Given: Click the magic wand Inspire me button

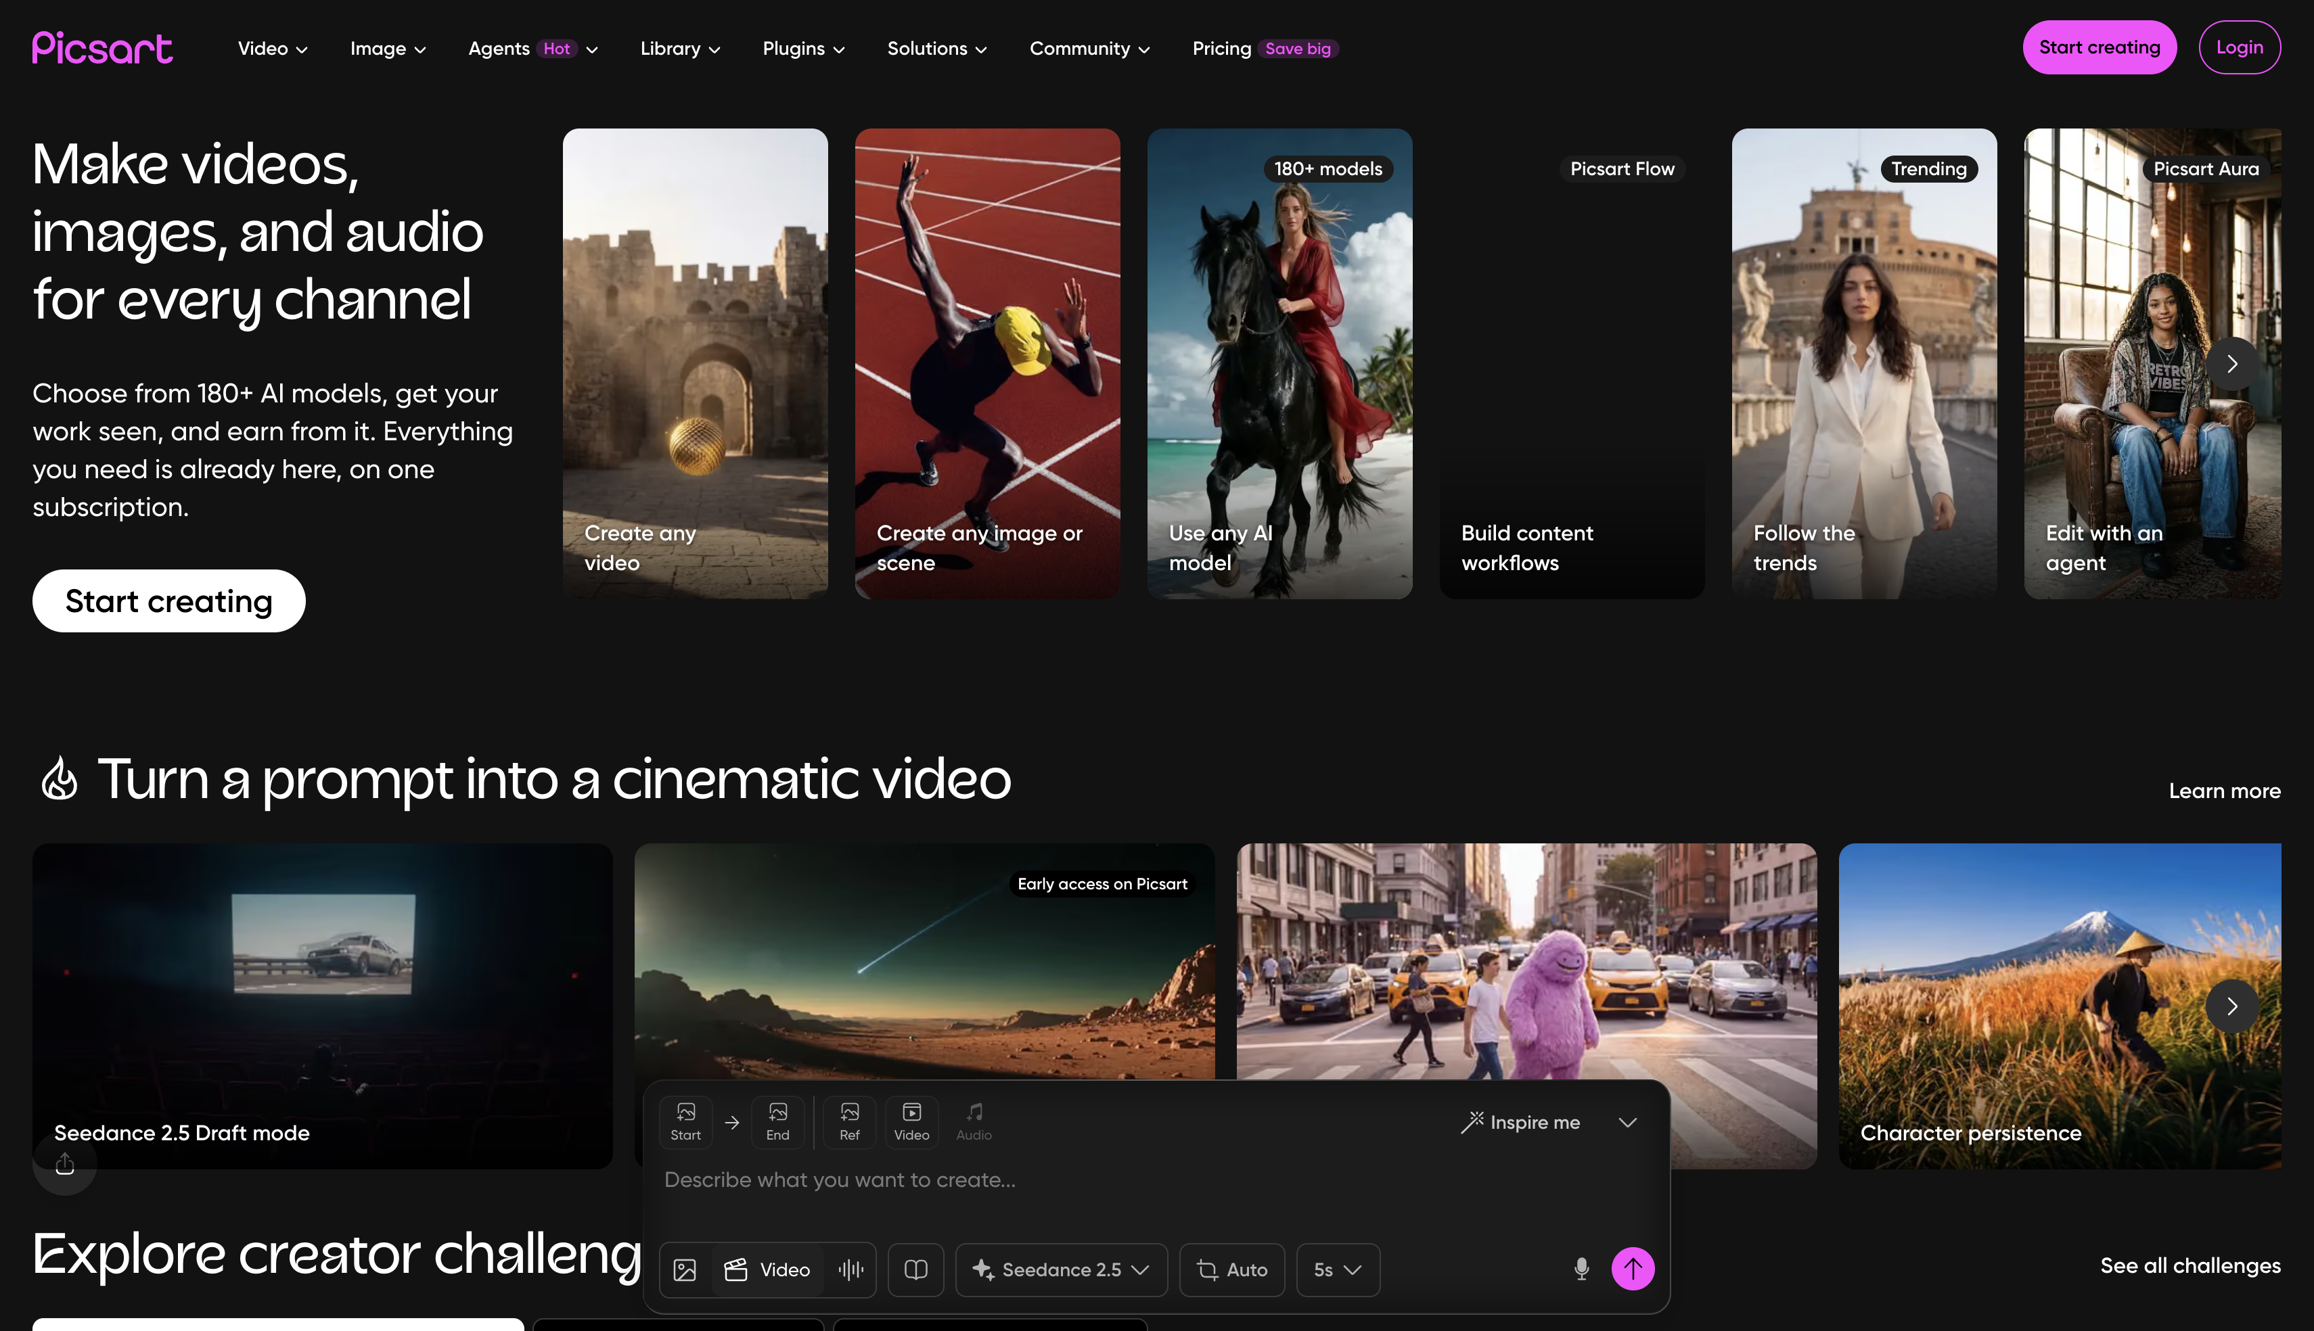Looking at the screenshot, I should (1520, 1121).
